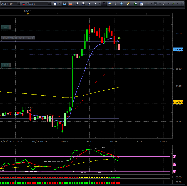187x186 pixels.
Task: Select the pitchfork drawing tool
Action: (x=147, y=4)
